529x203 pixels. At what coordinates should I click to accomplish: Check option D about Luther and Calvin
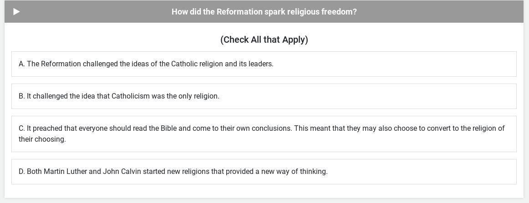pos(264,172)
